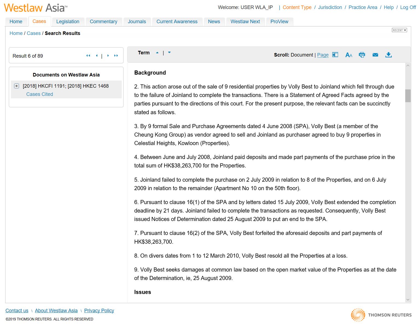
Task: Click the Westlaw Asia logo
Action: tap(36, 8)
